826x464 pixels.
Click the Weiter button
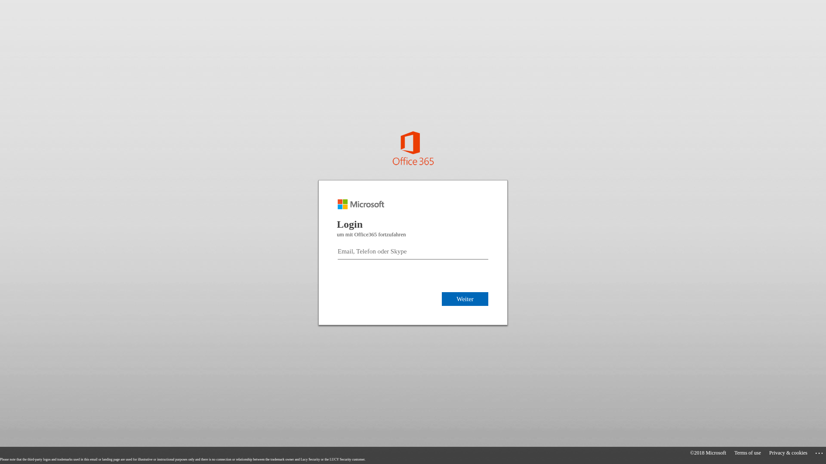click(x=465, y=299)
